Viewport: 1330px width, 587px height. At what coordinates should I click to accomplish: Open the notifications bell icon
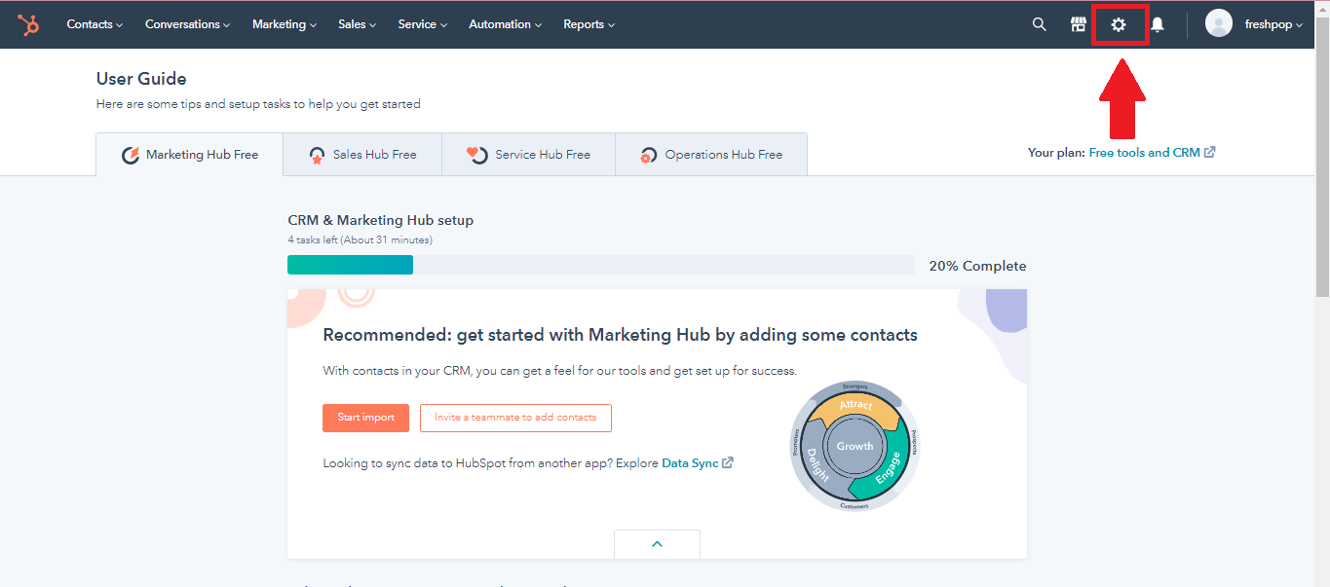[1158, 24]
